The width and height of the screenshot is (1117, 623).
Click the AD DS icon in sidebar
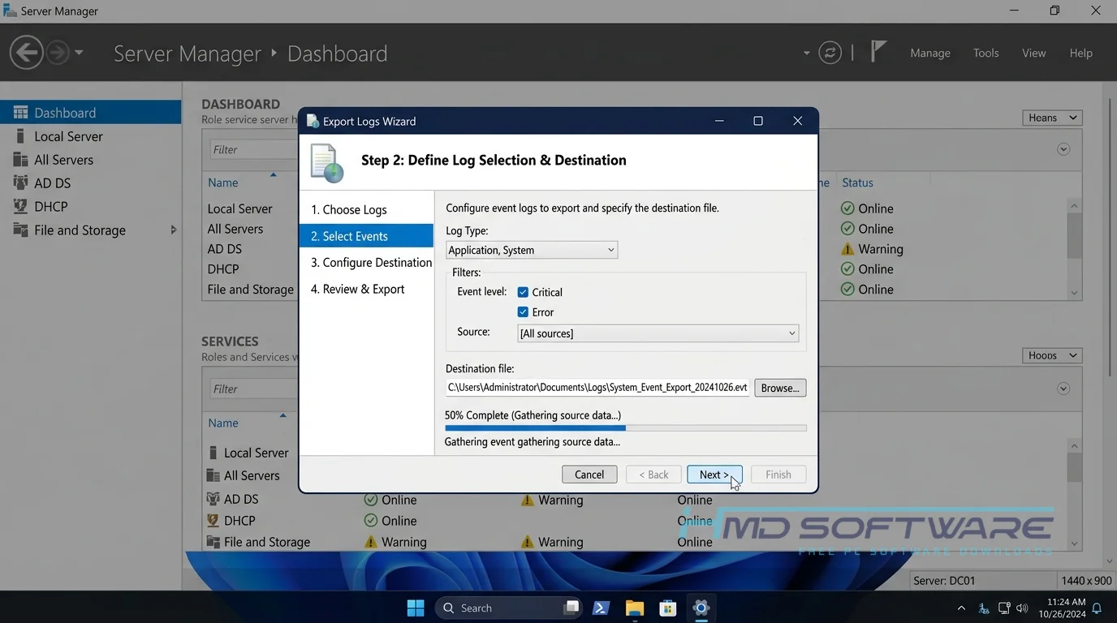pos(20,183)
